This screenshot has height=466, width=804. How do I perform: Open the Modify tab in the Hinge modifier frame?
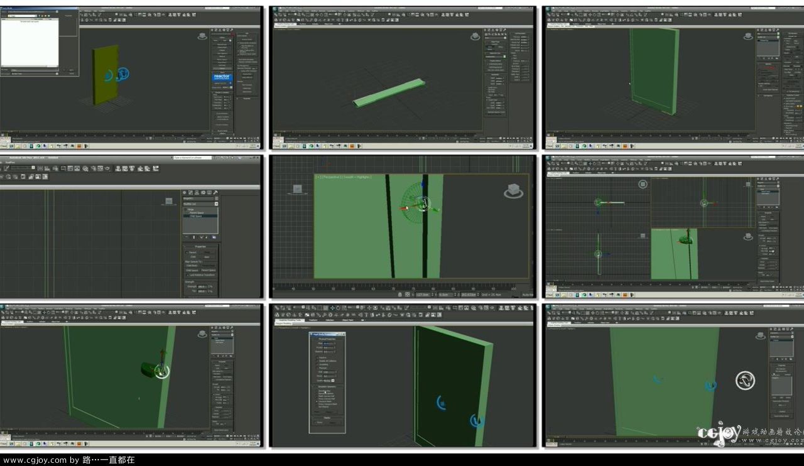click(x=190, y=193)
